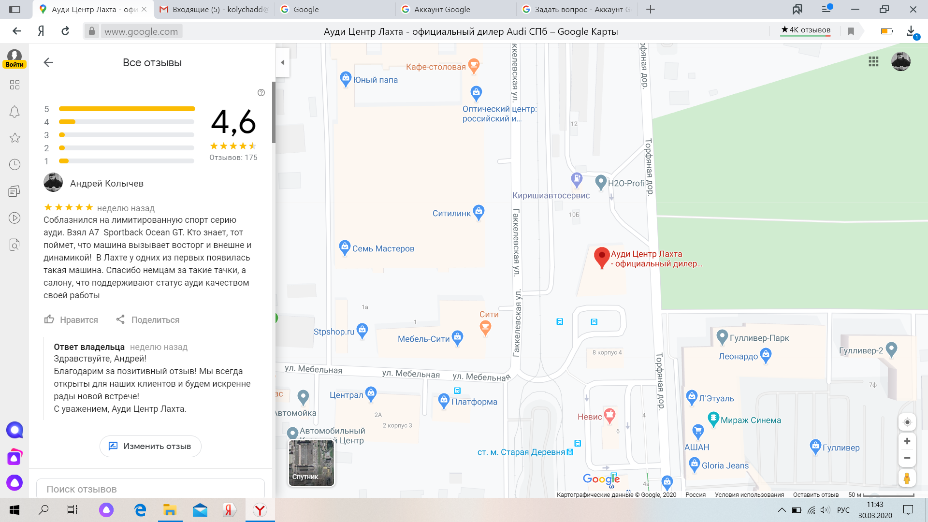
Task: Click the www.google.com address field
Action: click(141, 31)
